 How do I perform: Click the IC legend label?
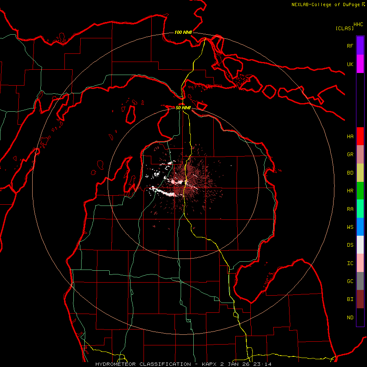[x=350, y=263]
